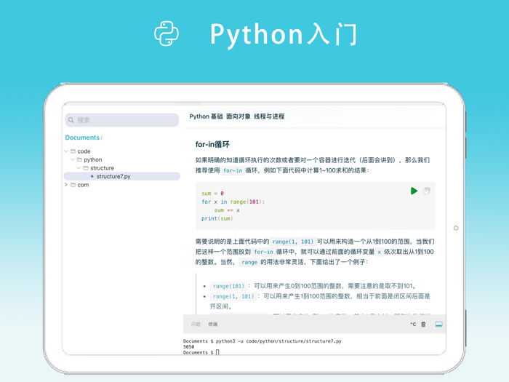Copy the code block with the copy icon
509x382 pixels.
pos(427,191)
